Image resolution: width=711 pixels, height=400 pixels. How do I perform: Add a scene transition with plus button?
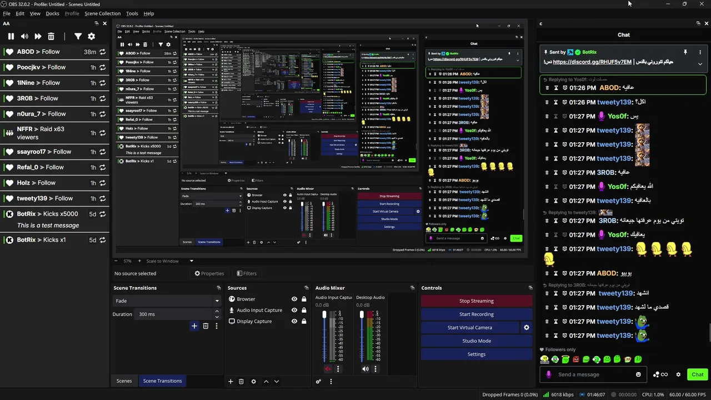pos(194,326)
